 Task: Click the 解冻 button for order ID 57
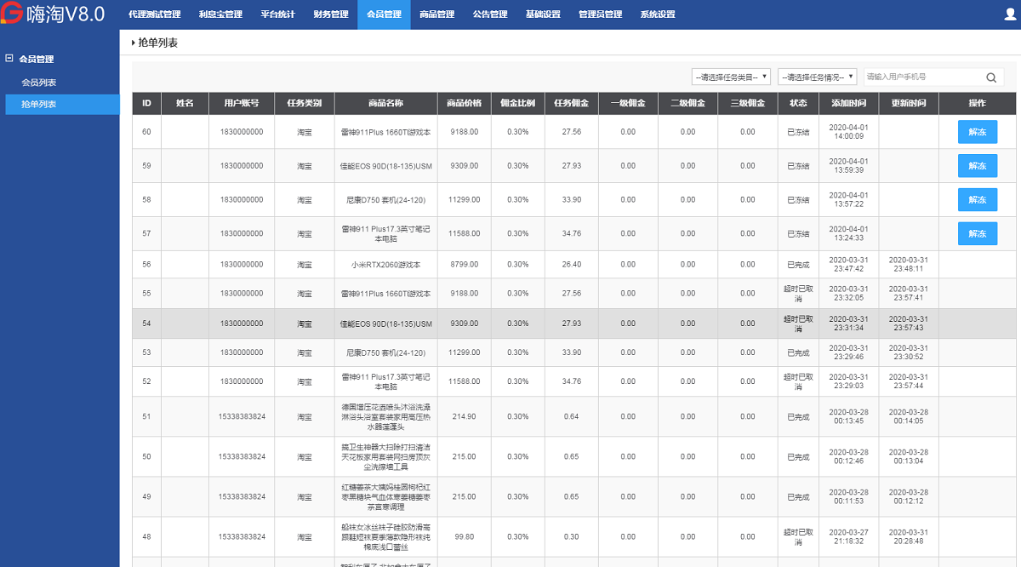point(977,233)
